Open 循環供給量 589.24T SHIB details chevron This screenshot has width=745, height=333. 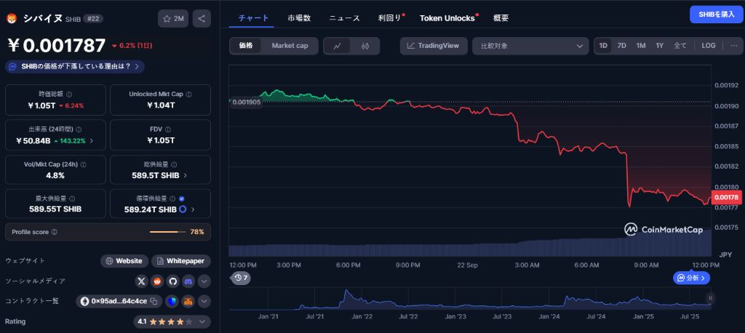pyautogui.click(x=193, y=209)
